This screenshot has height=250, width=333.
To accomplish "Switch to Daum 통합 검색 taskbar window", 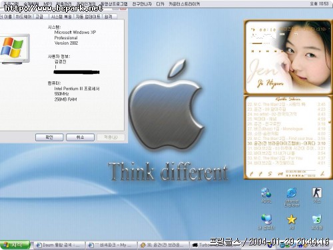I will (x=59, y=245).
